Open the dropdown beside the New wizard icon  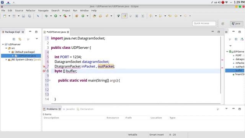[x=9, y=16]
